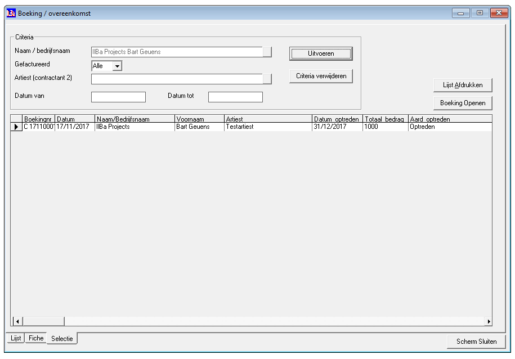Click the IBa application icon in title bar
The width and height of the screenshot is (515, 359).
tap(11, 13)
